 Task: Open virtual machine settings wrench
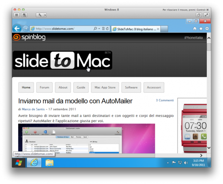[40, 15]
